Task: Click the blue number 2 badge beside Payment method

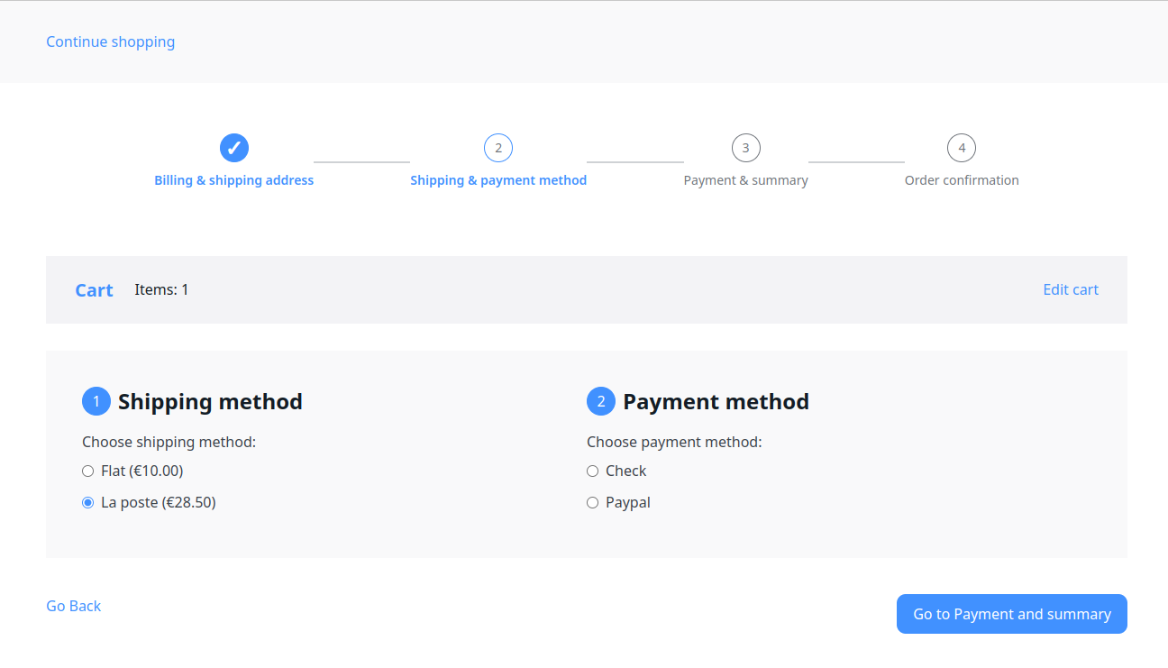Action: coord(601,401)
